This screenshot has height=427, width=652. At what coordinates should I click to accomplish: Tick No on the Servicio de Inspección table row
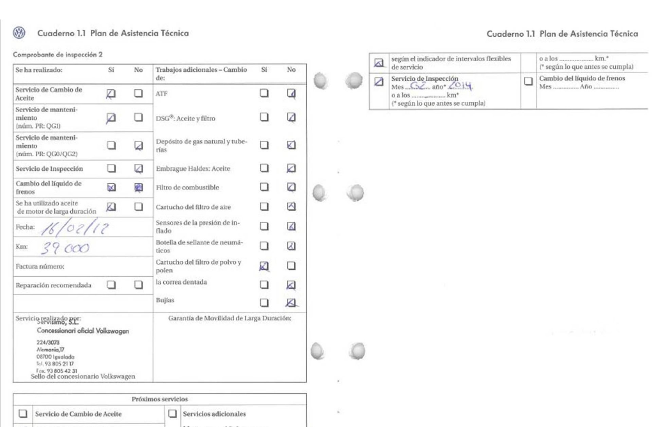pos(139,168)
